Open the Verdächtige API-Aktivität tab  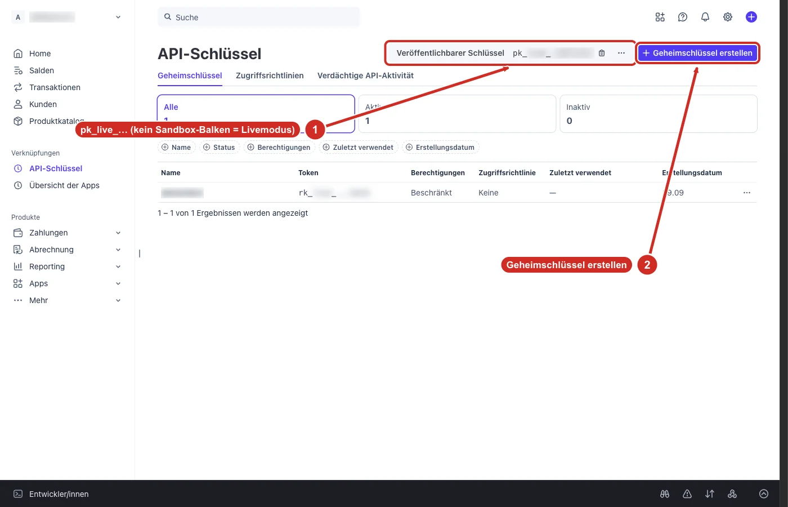pyautogui.click(x=365, y=75)
